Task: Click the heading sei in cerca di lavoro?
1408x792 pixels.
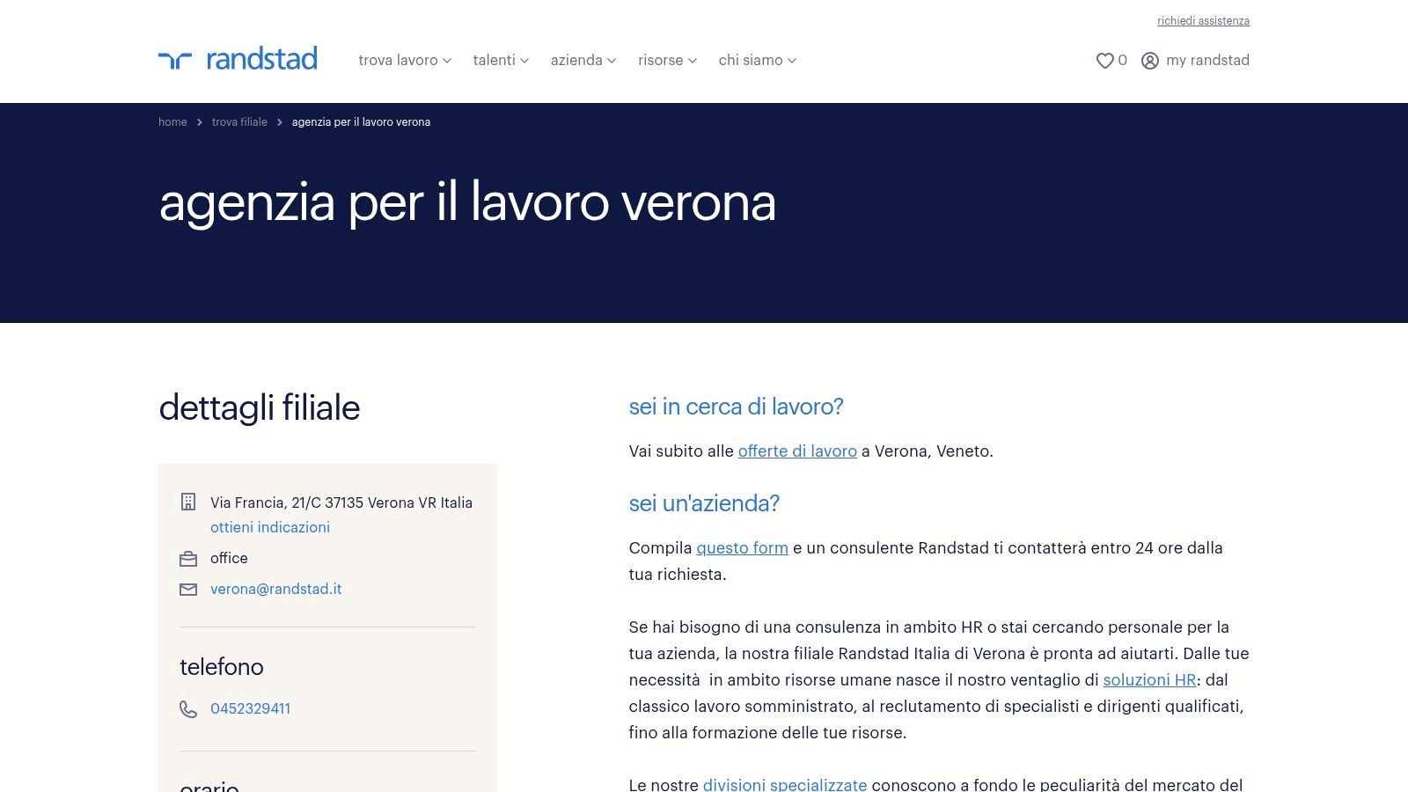Action: pyautogui.click(x=736, y=407)
